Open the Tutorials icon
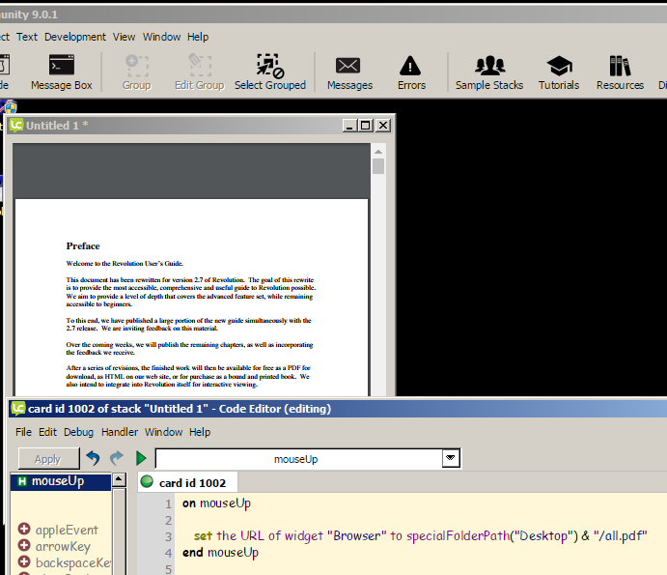This screenshot has width=667, height=575. [559, 72]
